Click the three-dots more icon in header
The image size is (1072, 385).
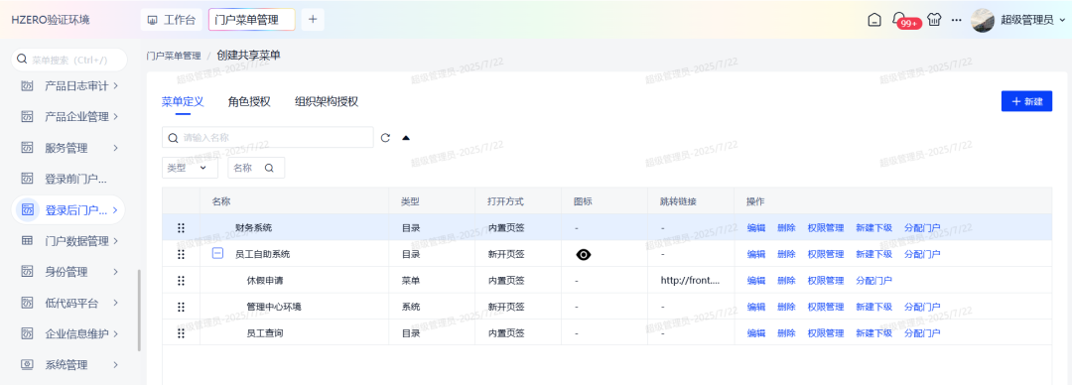pos(957,20)
